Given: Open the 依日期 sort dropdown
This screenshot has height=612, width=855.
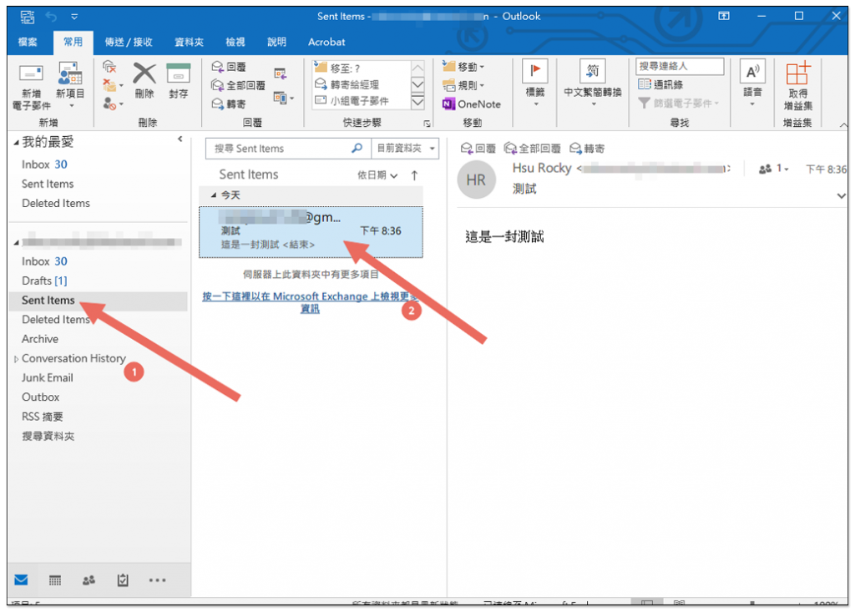Looking at the screenshot, I should click(377, 175).
